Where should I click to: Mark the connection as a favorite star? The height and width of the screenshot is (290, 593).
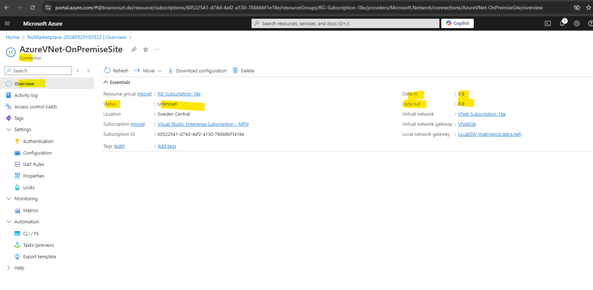(x=146, y=49)
